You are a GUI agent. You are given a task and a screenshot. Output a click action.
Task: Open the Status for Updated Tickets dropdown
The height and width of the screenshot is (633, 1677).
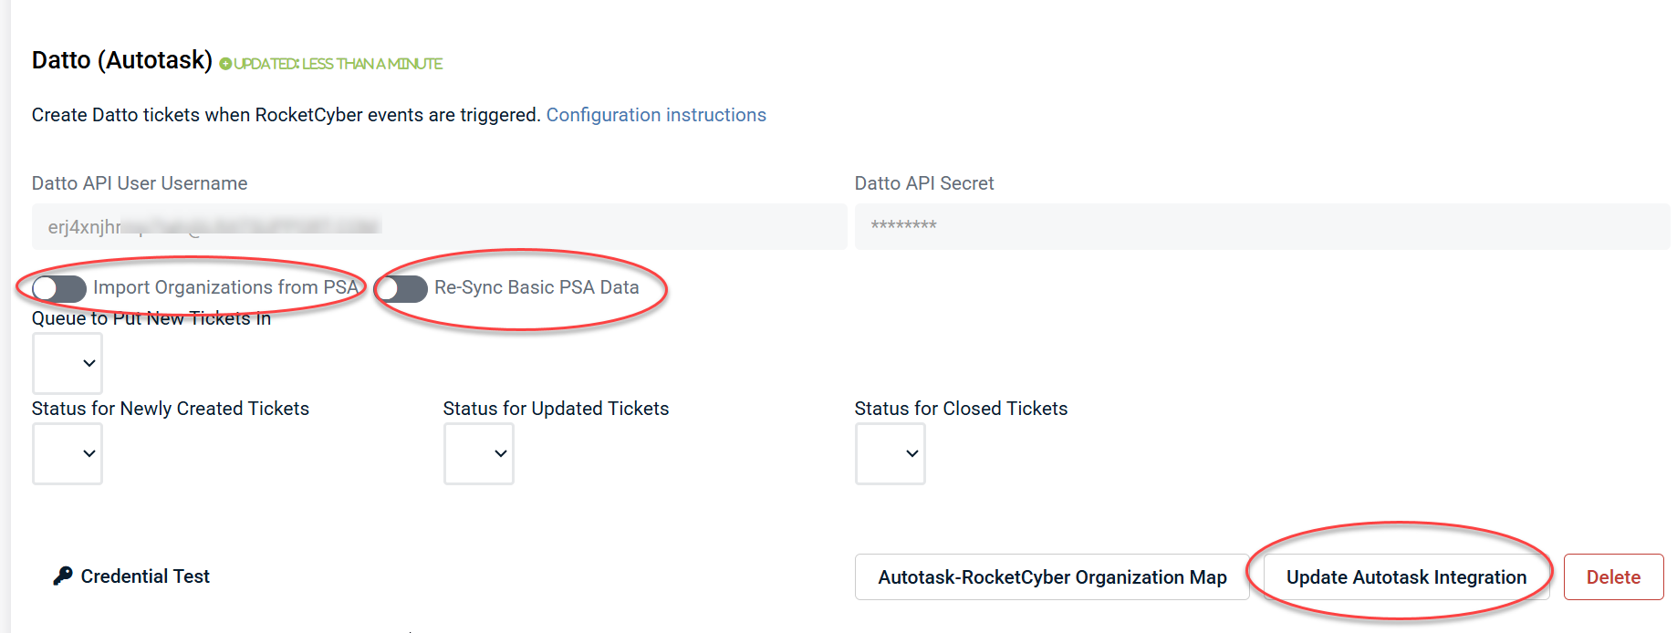tap(479, 453)
